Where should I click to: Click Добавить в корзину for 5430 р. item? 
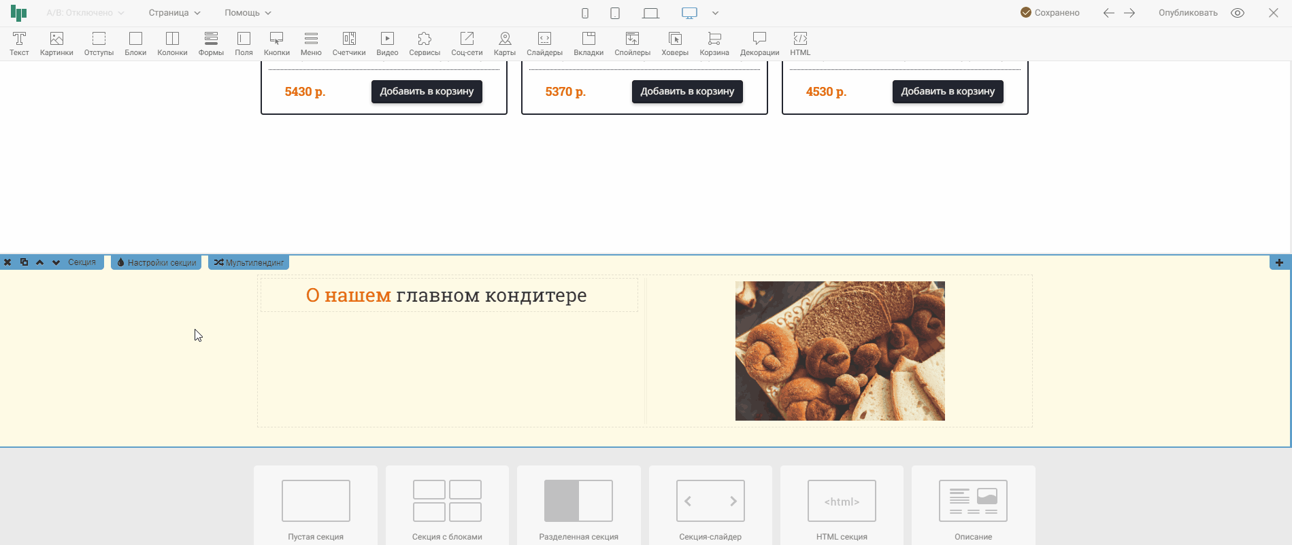tap(427, 92)
